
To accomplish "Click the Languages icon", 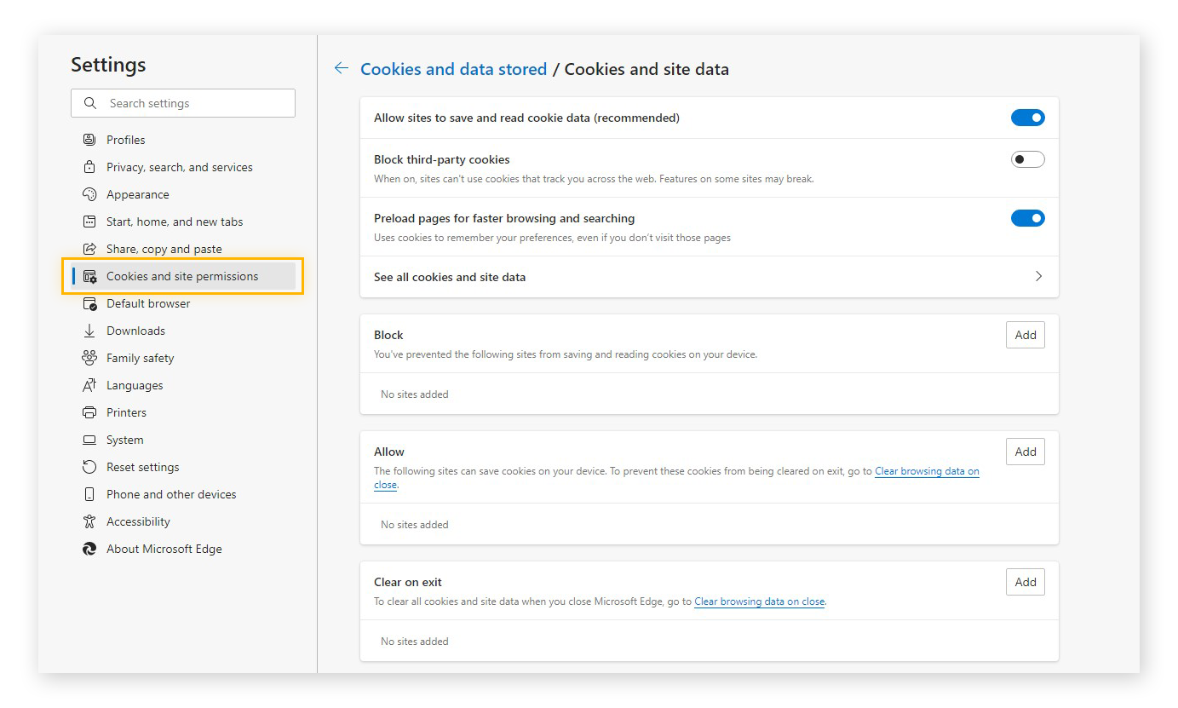I will 89,384.
